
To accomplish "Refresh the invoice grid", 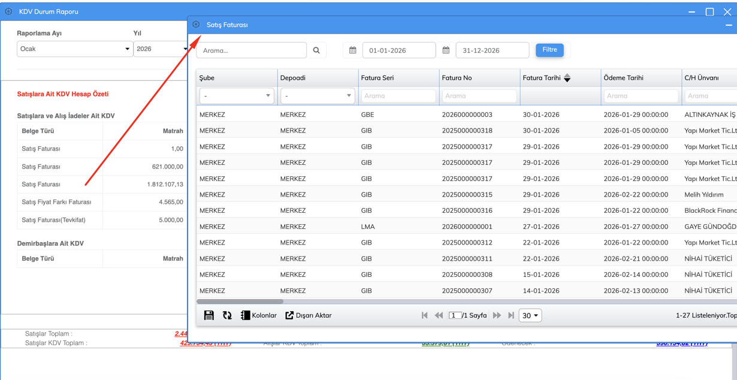I will [x=227, y=315].
